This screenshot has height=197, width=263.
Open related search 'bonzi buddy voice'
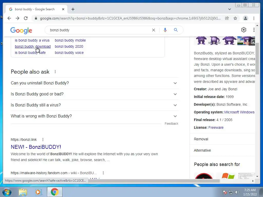[69, 53]
